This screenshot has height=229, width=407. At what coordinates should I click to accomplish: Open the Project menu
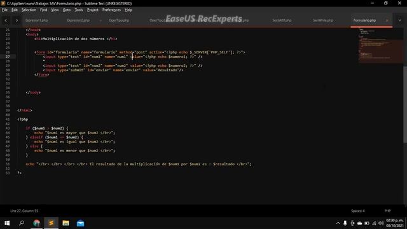(93, 10)
